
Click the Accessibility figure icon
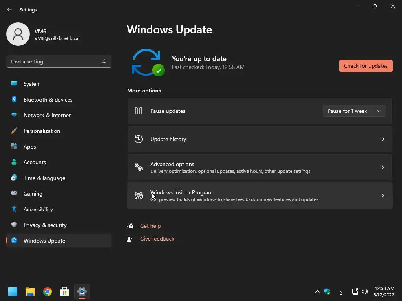point(14,209)
